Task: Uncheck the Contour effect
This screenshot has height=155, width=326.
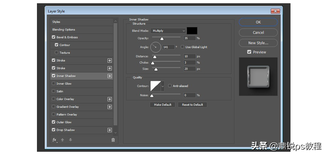Action: (57, 45)
